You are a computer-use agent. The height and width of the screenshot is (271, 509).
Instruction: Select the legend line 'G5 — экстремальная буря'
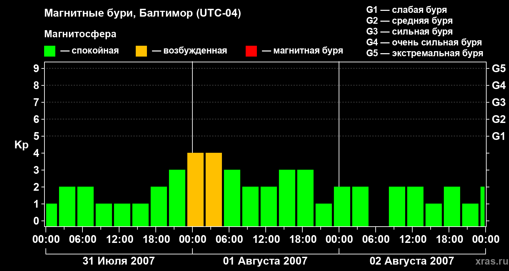point(425,53)
